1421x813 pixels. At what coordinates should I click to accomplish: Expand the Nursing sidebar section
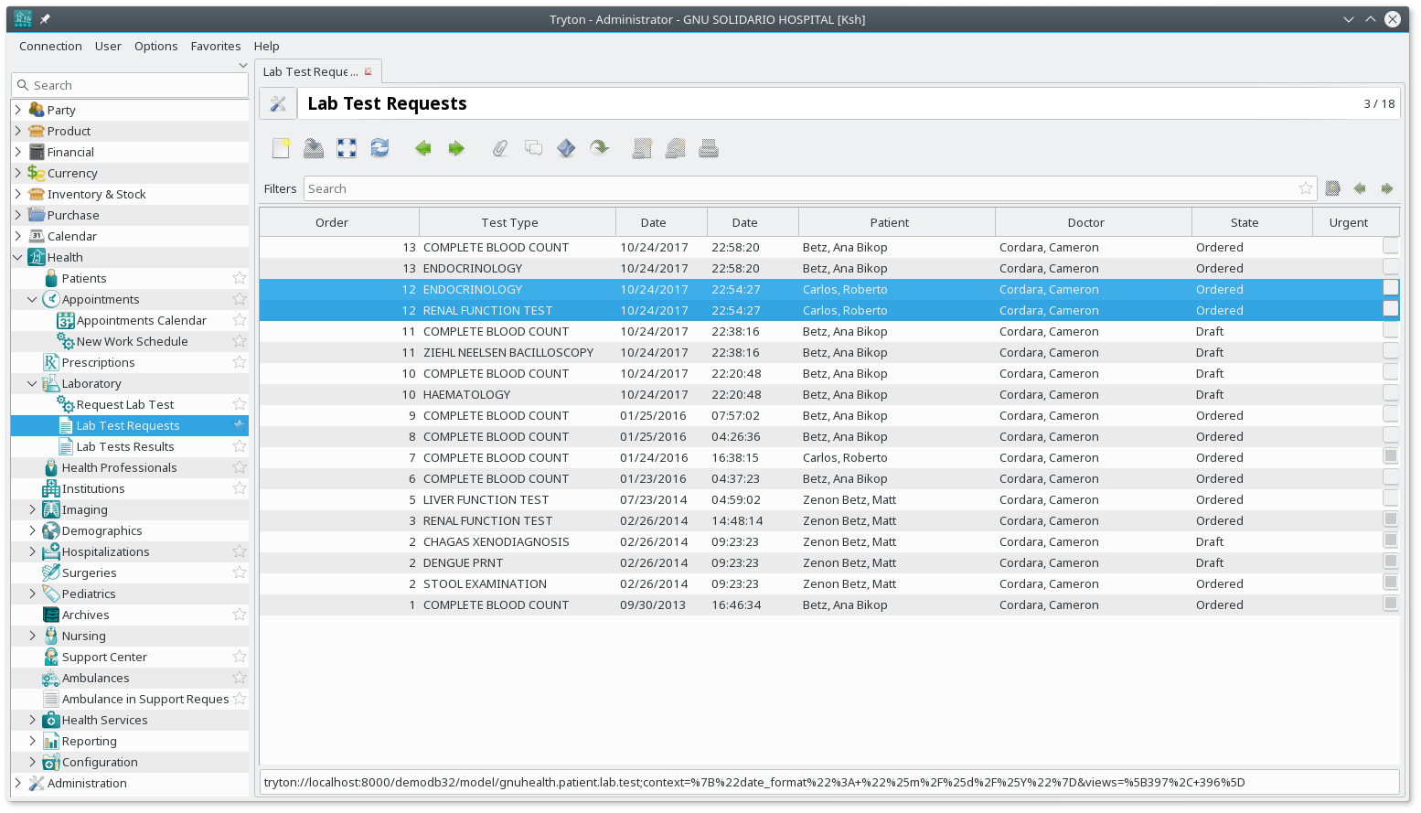pyautogui.click(x=32, y=635)
